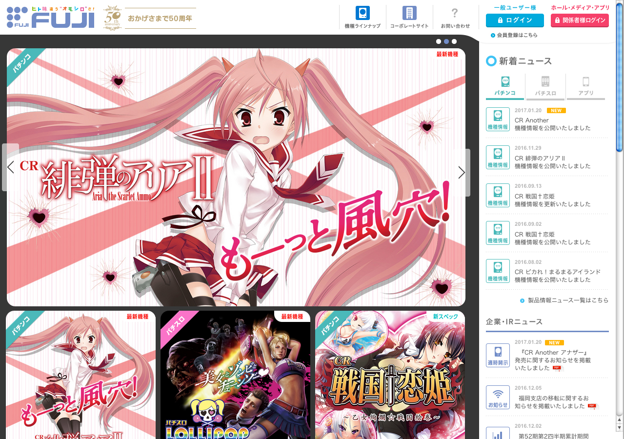Image resolution: width=624 pixels, height=439 pixels.
Task: Click the 機種情報 icon beside CR Another
Action: coord(498,119)
